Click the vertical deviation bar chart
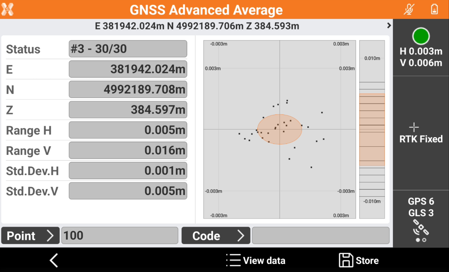This screenshot has height=272, width=449. tap(372, 129)
